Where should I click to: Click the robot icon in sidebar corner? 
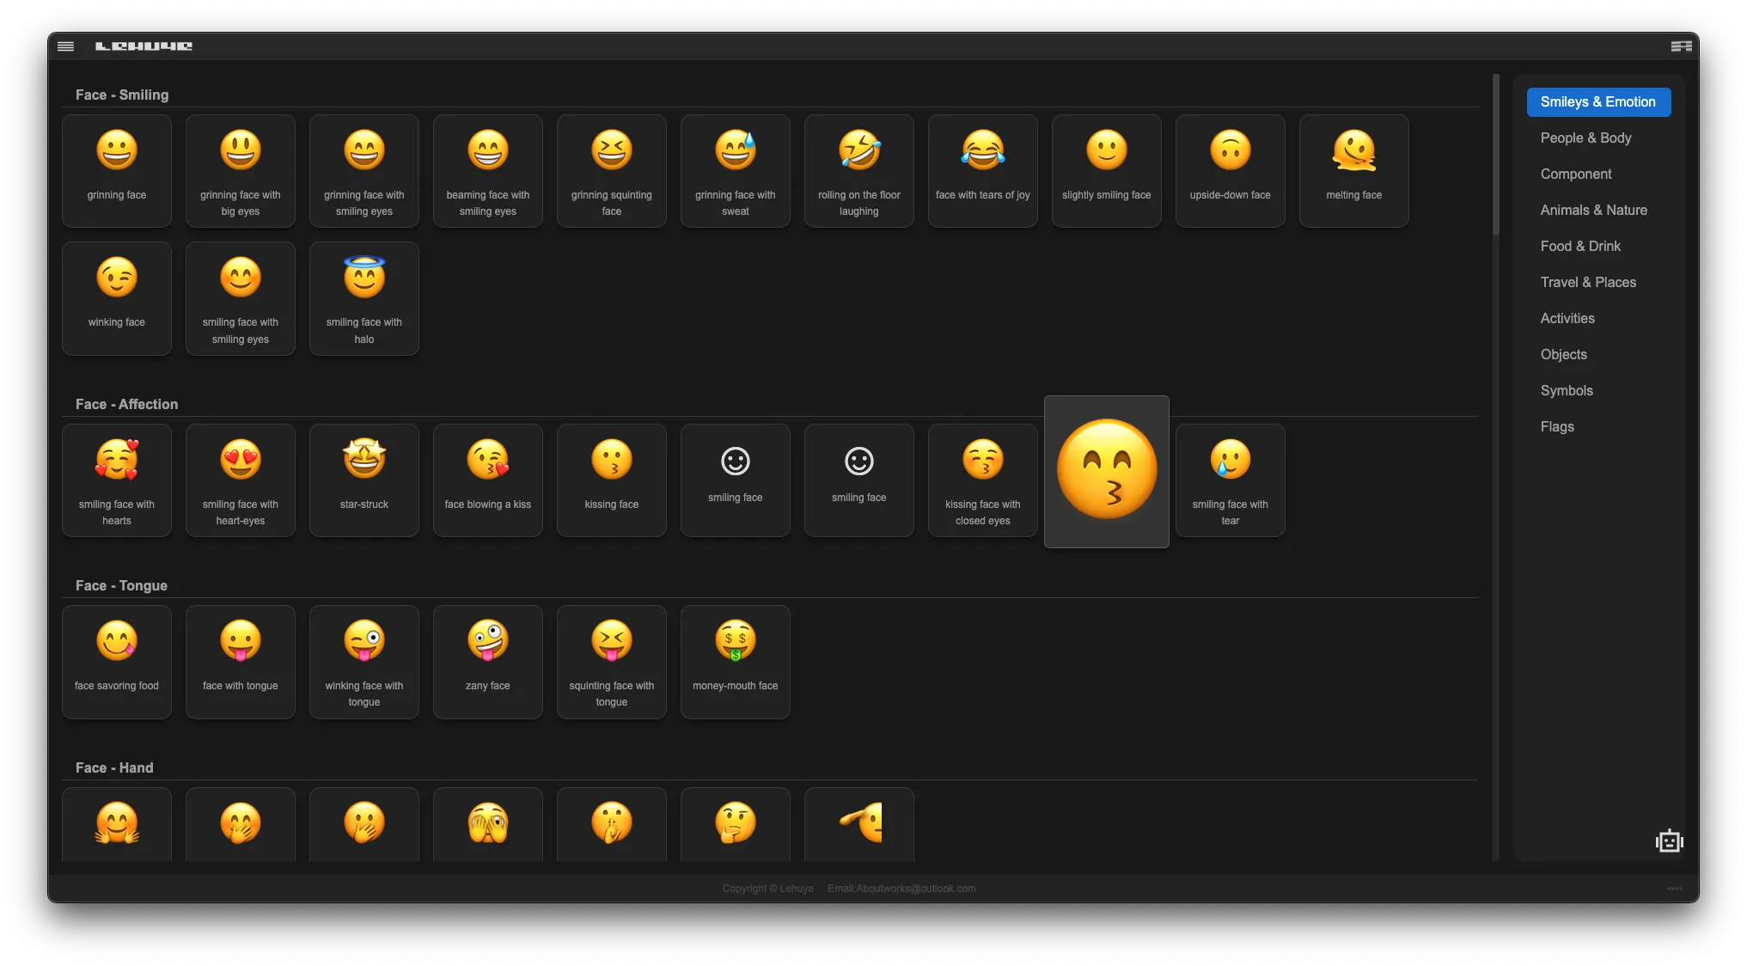pyautogui.click(x=1669, y=841)
